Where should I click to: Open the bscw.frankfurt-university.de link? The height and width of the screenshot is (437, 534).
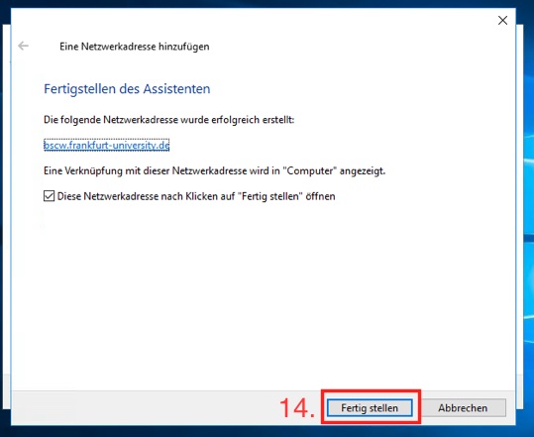click(x=107, y=146)
